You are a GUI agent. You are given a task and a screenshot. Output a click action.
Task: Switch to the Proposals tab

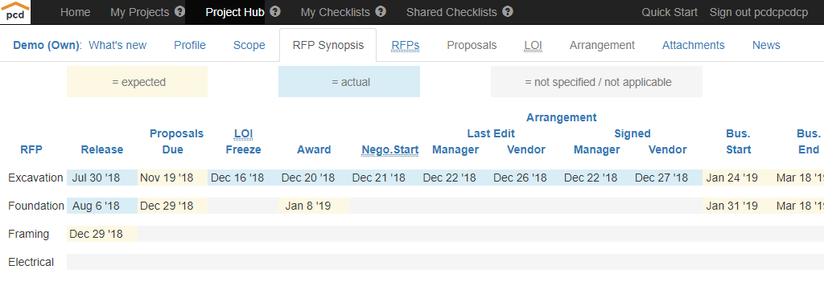(x=472, y=45)
